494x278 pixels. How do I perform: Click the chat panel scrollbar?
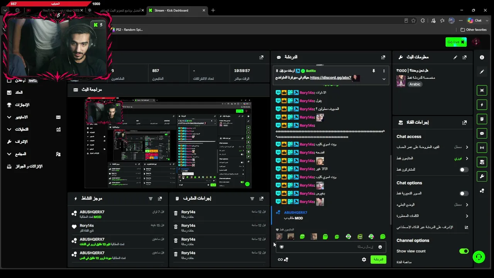(x=391, y=189)
